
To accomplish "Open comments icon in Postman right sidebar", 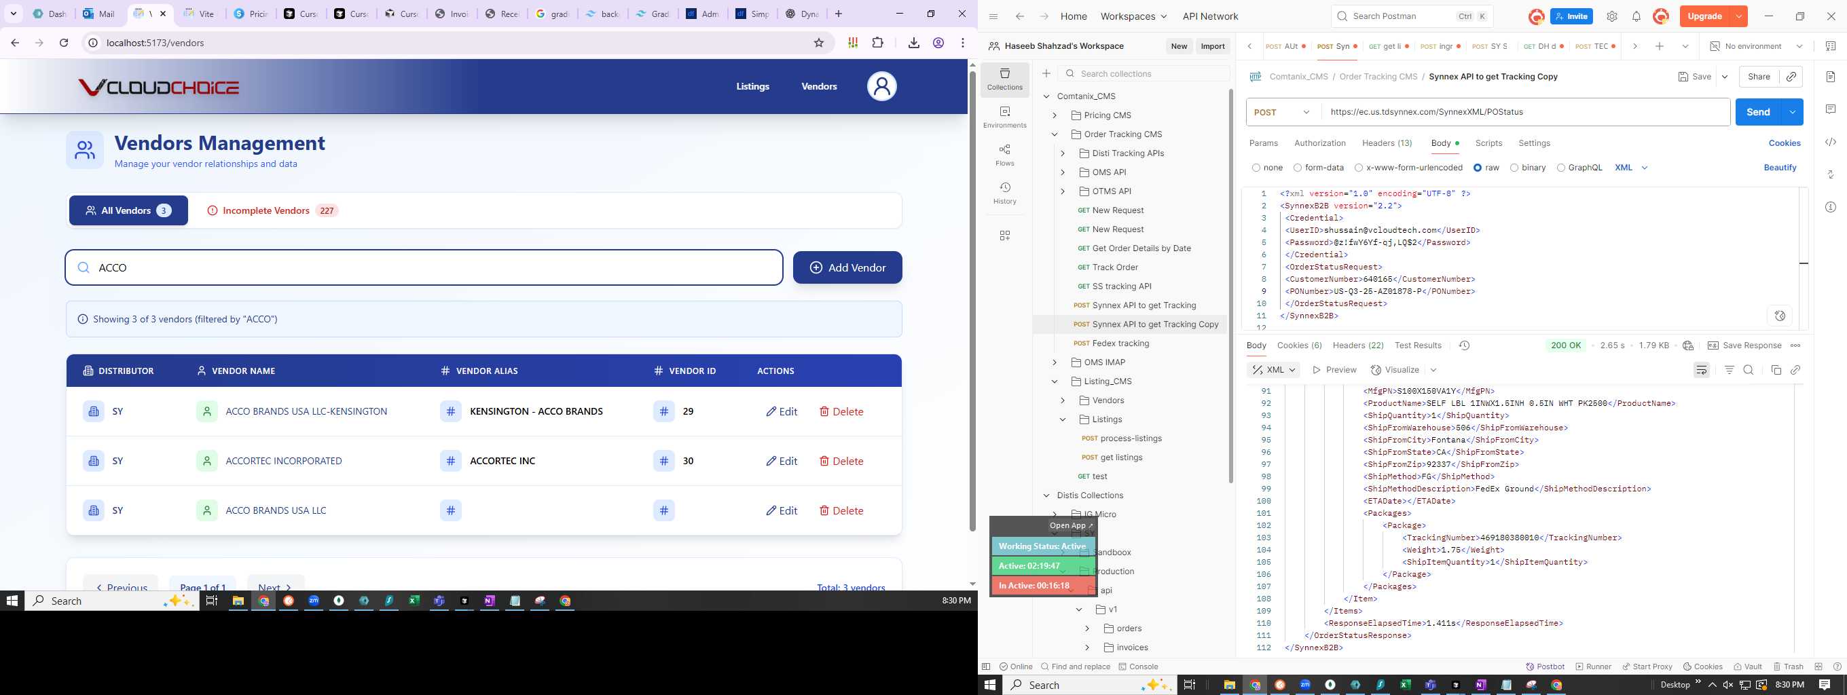I will click(1831, 109).
